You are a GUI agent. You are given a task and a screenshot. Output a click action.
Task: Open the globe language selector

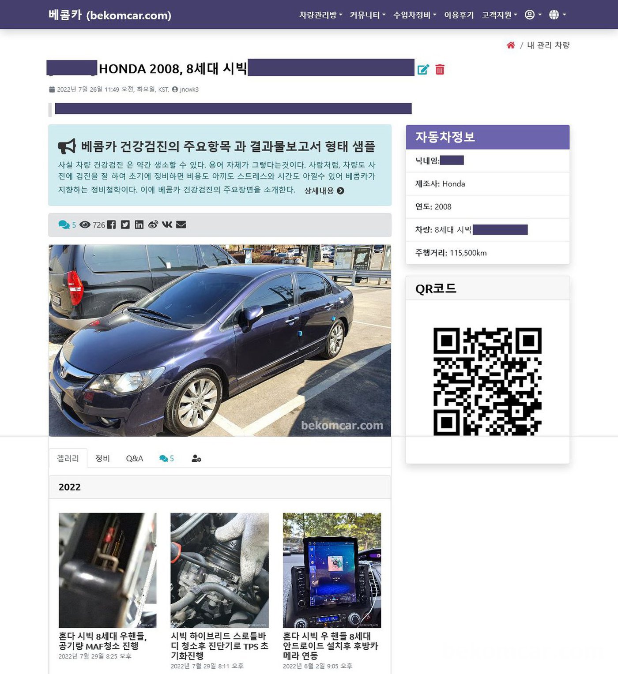point(557,15)
